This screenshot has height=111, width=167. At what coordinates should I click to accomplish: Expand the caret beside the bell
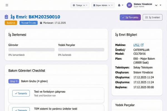pyautogui.click(x=122, y=5)
